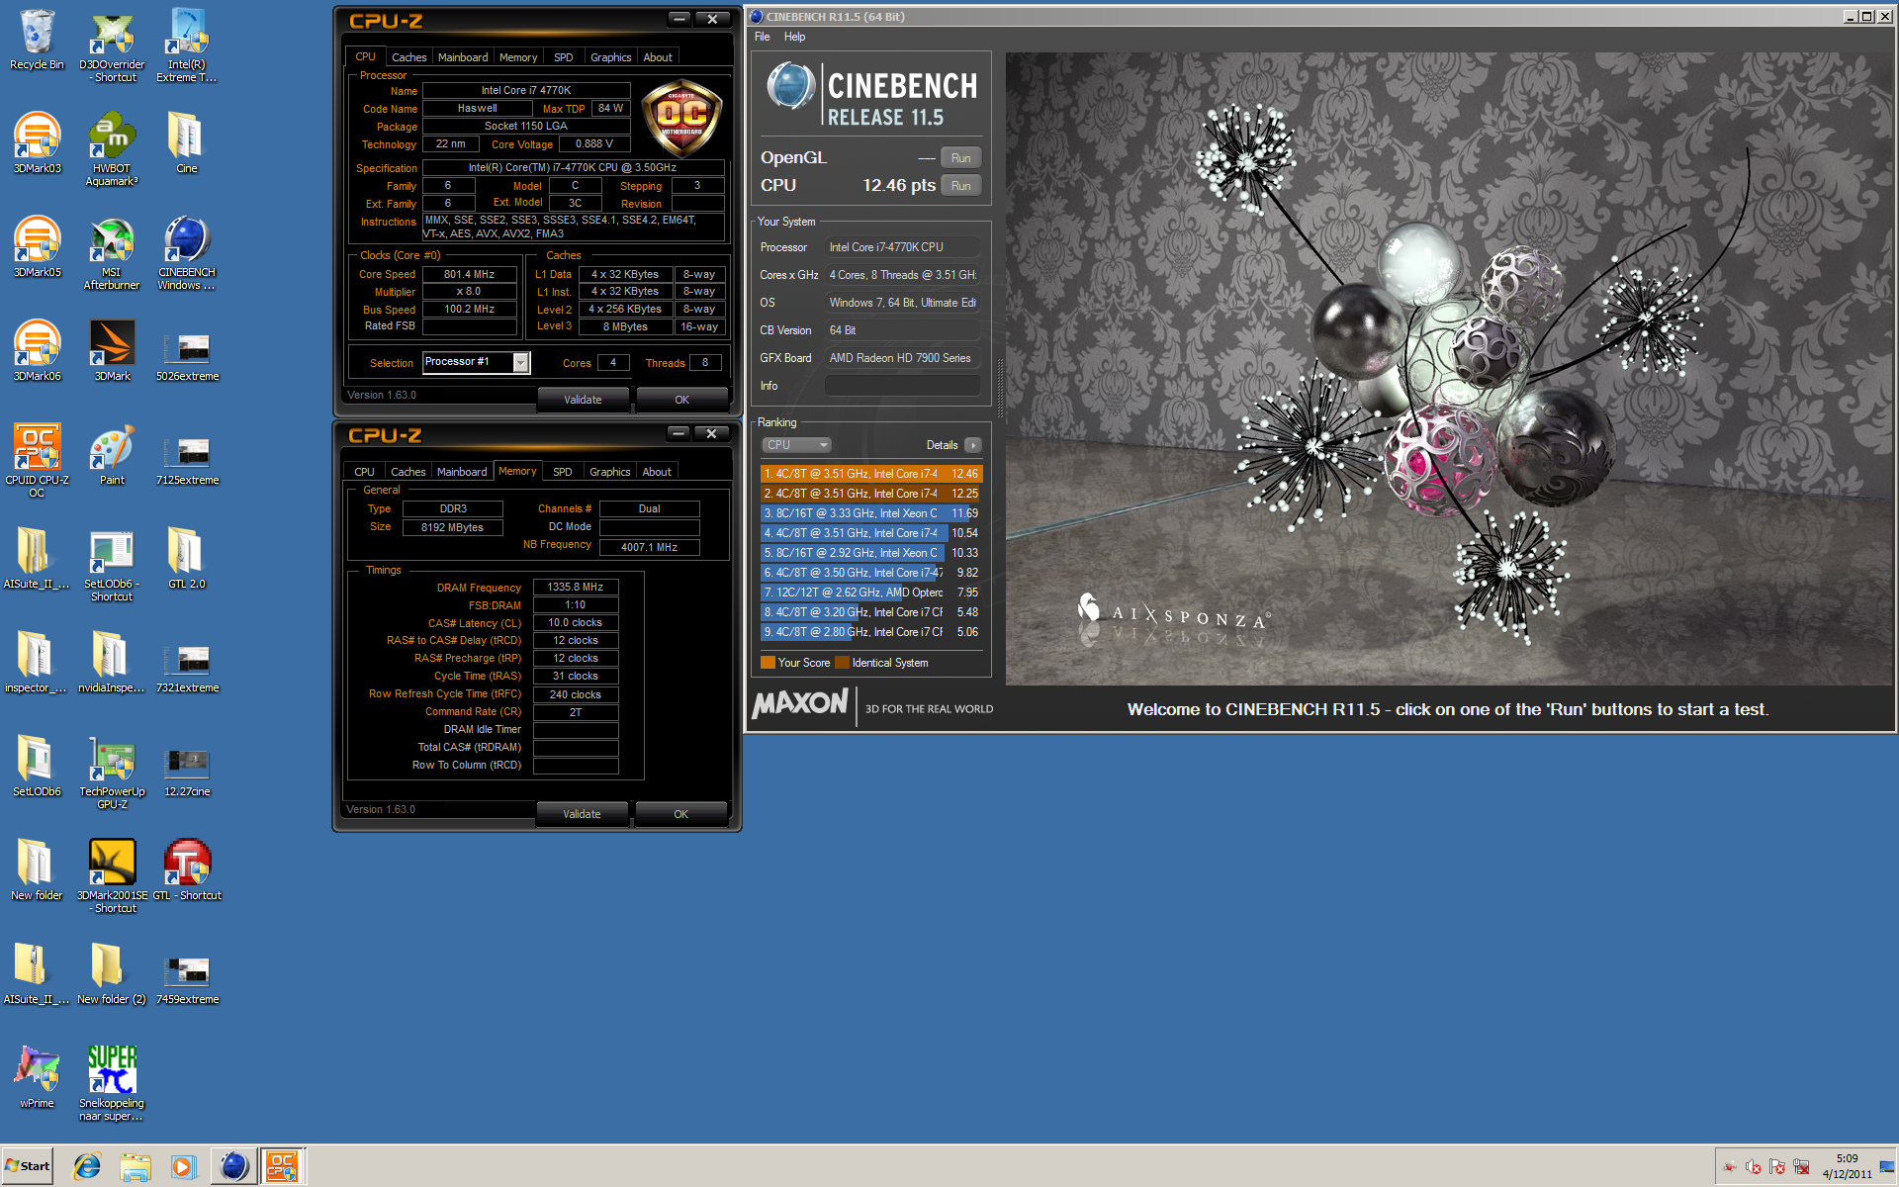1899x1187 pixels.
Task: Open the MSI Afterburner icon
Action: point(112,252)
